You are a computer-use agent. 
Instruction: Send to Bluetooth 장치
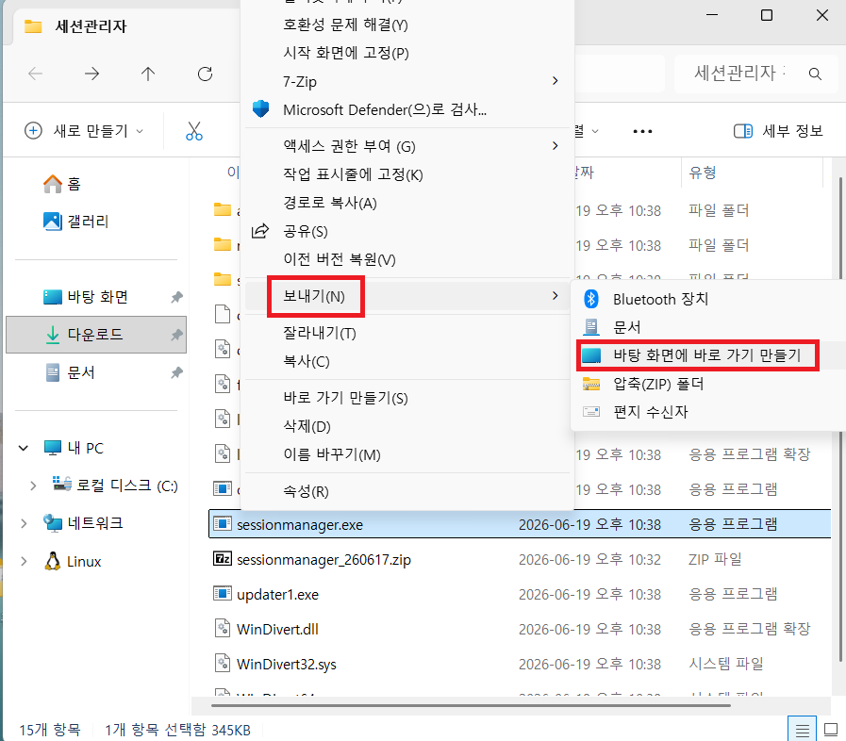pyautogui.click(x=707, y=299)
